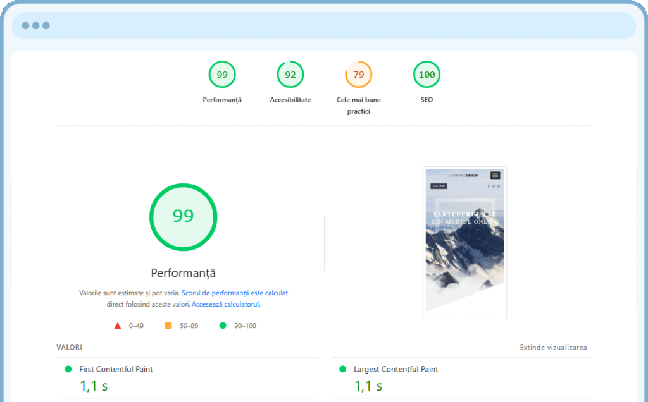Screen dimensions: 648x402
Task: Click the green circle 90–100 legend icon
Action: point(223,326)
